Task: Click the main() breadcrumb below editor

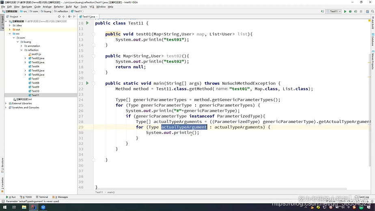Action: 111,192
